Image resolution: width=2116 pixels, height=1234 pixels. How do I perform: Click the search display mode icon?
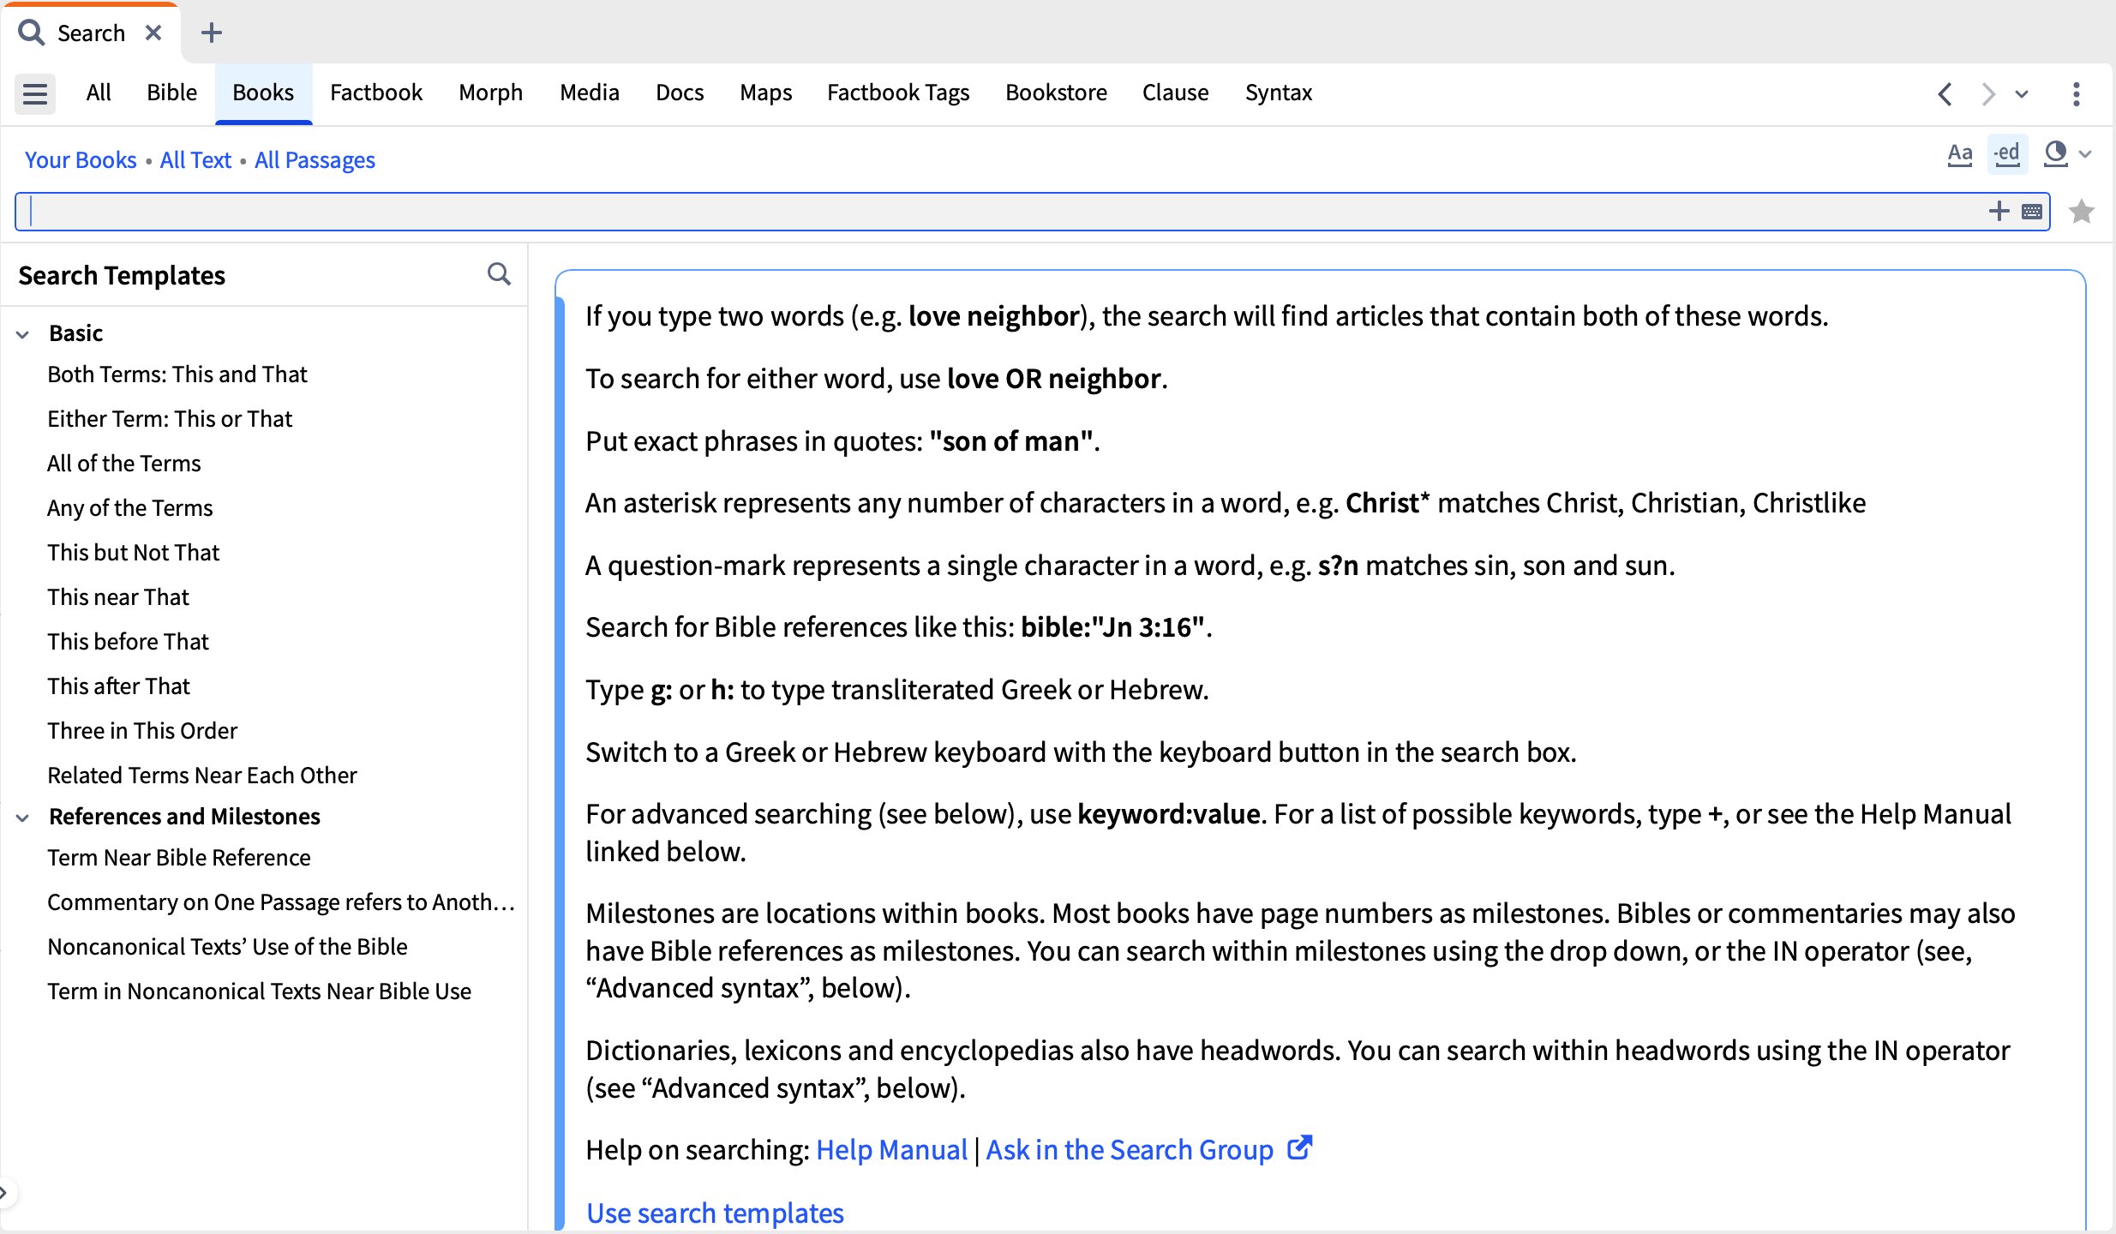click(x=2055, y=154)
